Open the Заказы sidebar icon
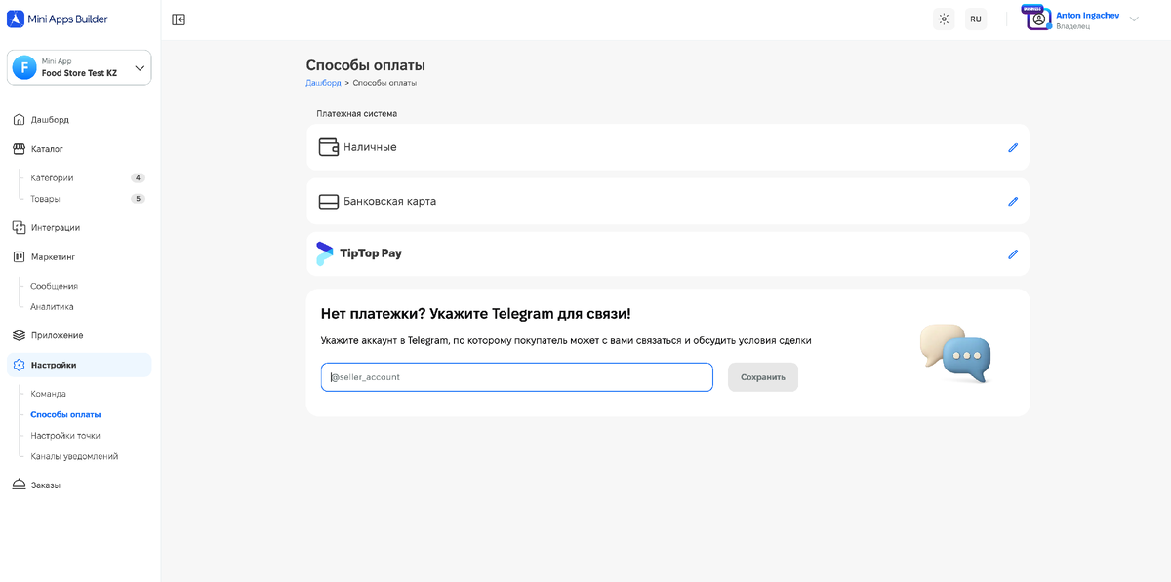The image size is (1171, 582). click(x=19, y=484)
